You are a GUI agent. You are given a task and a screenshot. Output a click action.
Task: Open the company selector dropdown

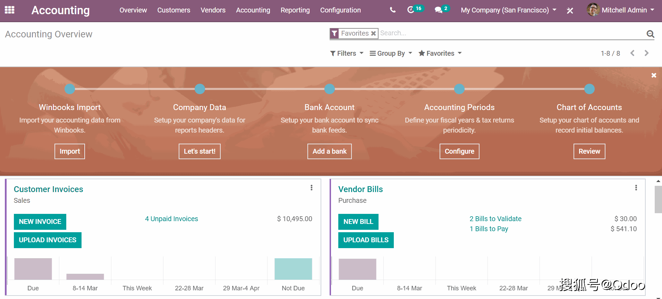tap(508, 10)
